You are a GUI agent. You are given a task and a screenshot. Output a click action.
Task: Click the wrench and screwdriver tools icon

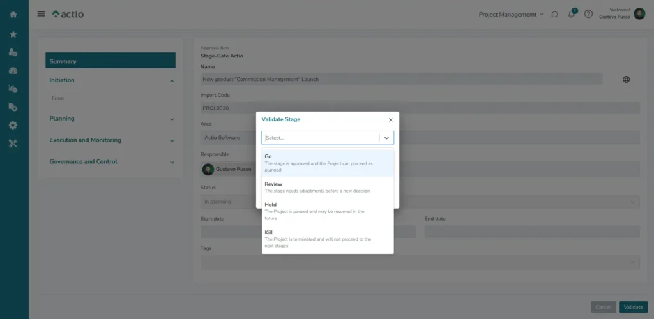(13, 144)
